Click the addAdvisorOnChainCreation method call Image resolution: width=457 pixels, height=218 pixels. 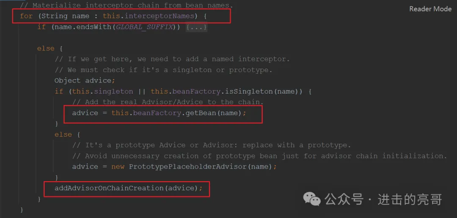pos(109,188)
